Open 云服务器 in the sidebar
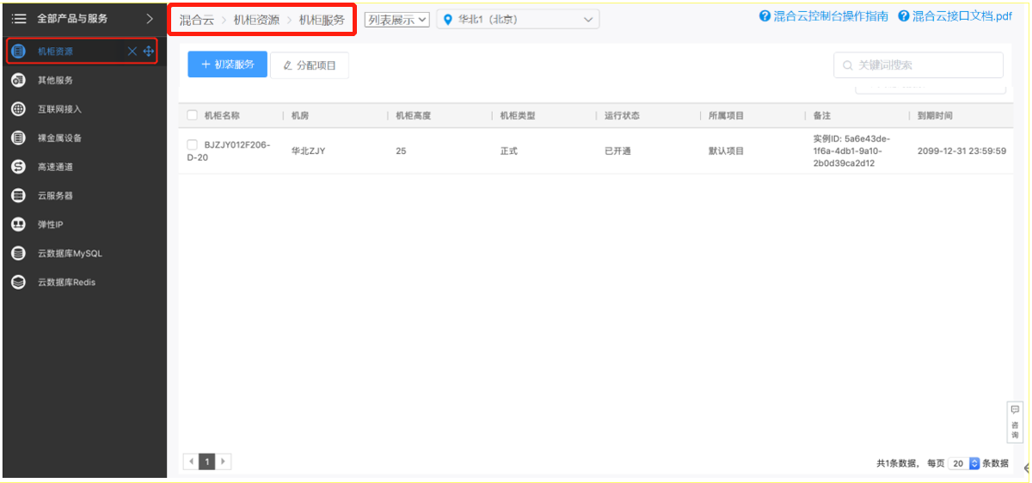1032x483 pixels. pos(55,195)
